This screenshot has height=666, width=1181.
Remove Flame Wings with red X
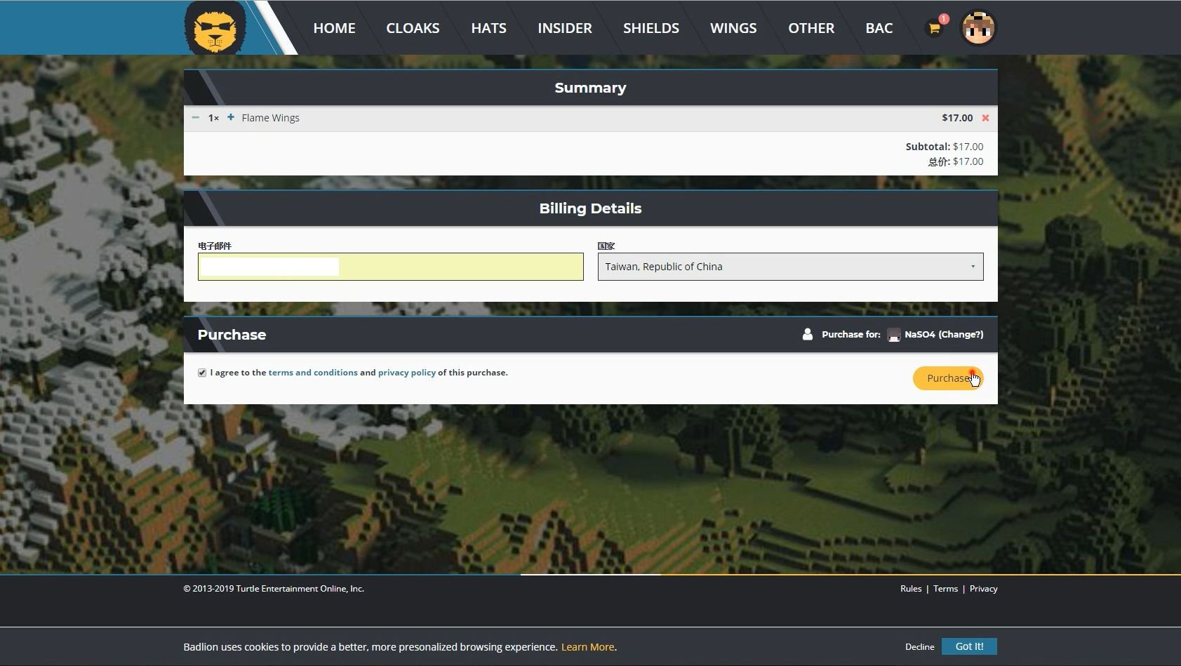tap(985, 118)
